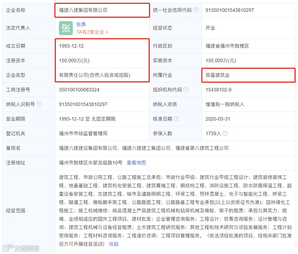Viewport: 298px width, 254px height.
Task: Click help icon beside 核准日期
Action: pos(176,119)
